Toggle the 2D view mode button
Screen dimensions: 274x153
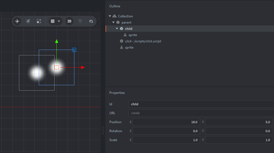pyautogui.click(x=69, y=21)
